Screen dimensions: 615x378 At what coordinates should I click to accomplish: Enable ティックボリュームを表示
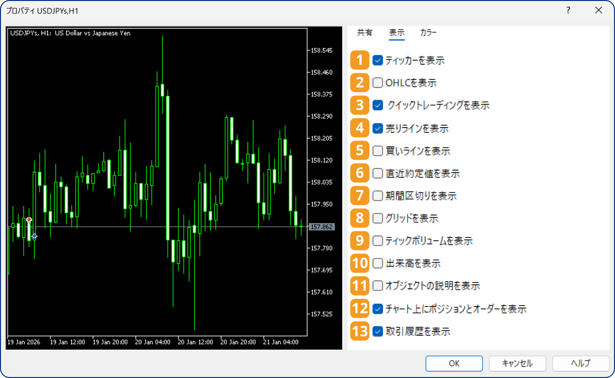[377, 241]
